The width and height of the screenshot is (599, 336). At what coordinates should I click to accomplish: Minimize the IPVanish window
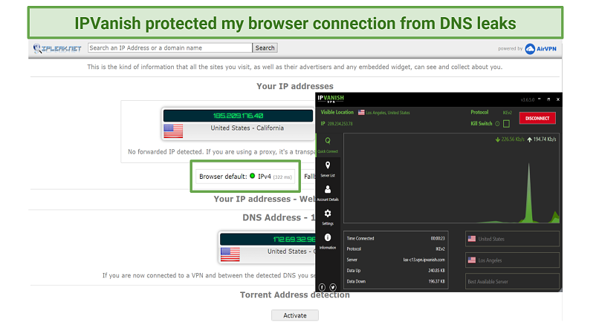point(540,99)
